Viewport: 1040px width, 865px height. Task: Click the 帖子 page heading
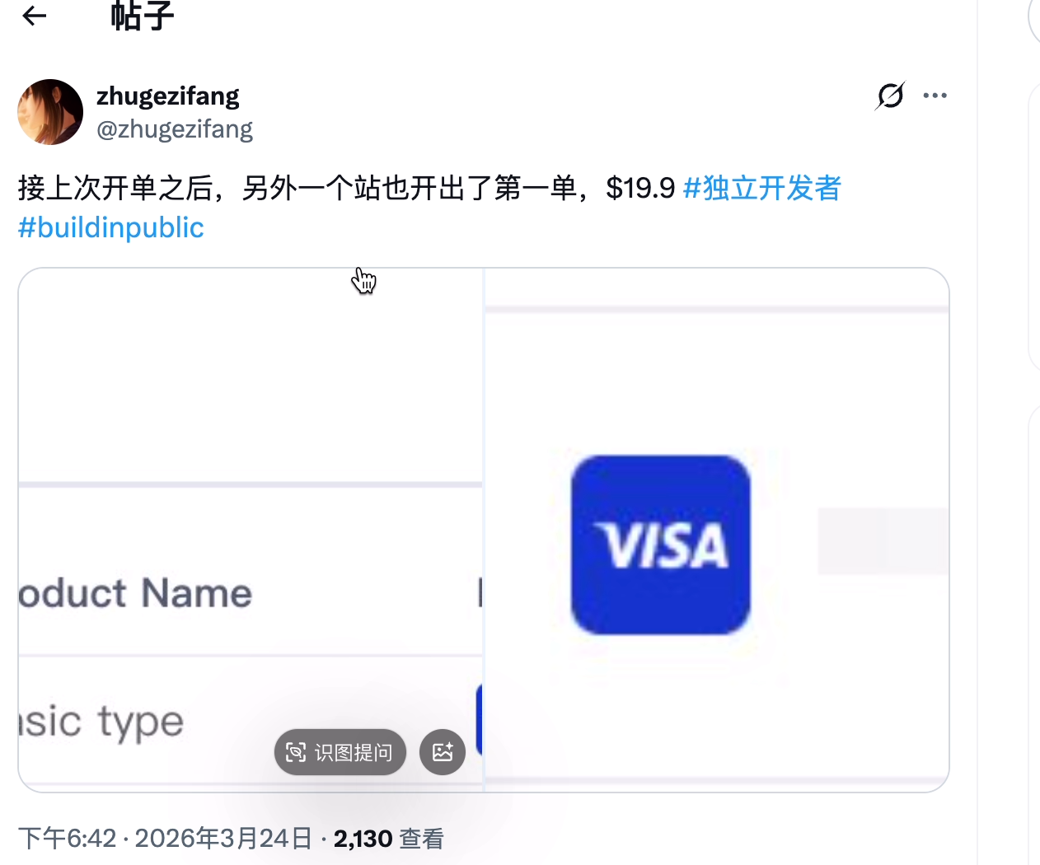point(143,15)
